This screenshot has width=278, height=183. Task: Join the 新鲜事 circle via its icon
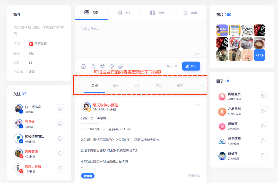263,126
